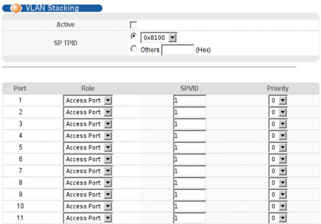Screen dimensions: 321x224
Task: Click the SPVID field for port 4
Action: (189, 136)
